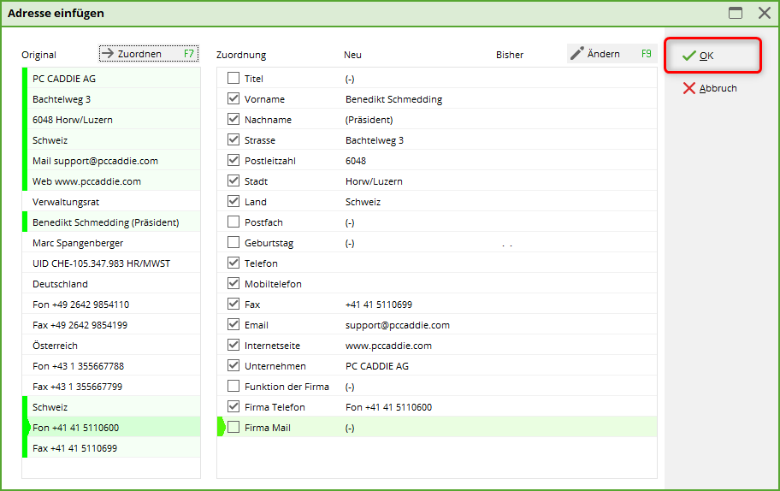Tick the Funktion der Firma checkbox

(233, 387)
